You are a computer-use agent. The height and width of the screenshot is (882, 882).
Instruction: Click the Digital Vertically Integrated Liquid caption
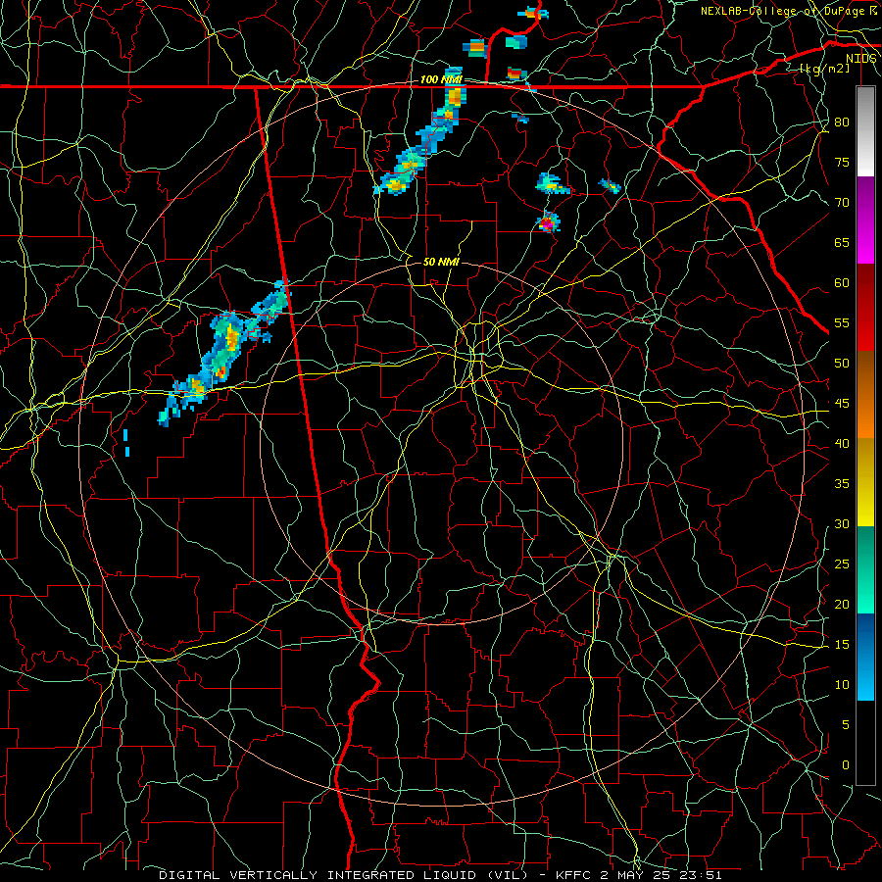[440, 875]
